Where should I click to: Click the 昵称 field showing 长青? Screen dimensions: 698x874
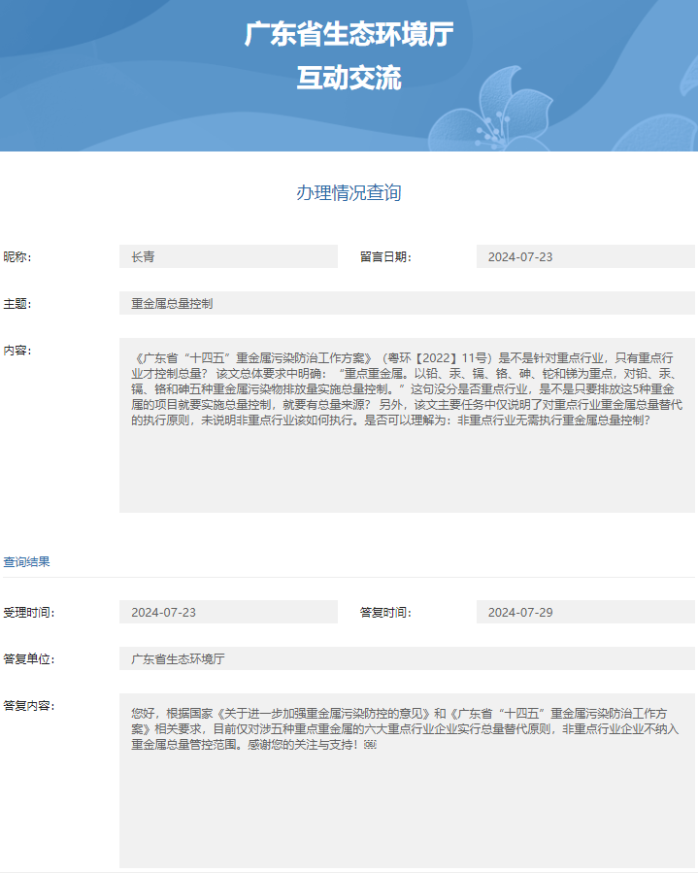coord(228,257)
